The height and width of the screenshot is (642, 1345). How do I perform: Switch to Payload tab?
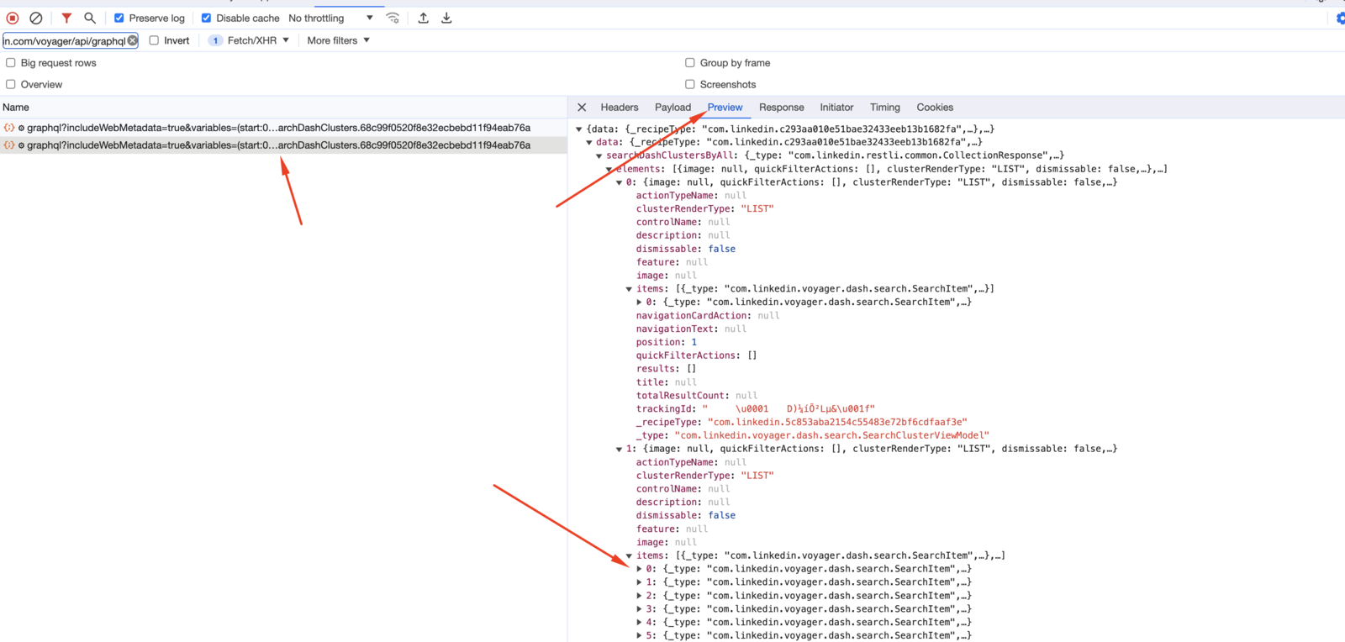672,108
